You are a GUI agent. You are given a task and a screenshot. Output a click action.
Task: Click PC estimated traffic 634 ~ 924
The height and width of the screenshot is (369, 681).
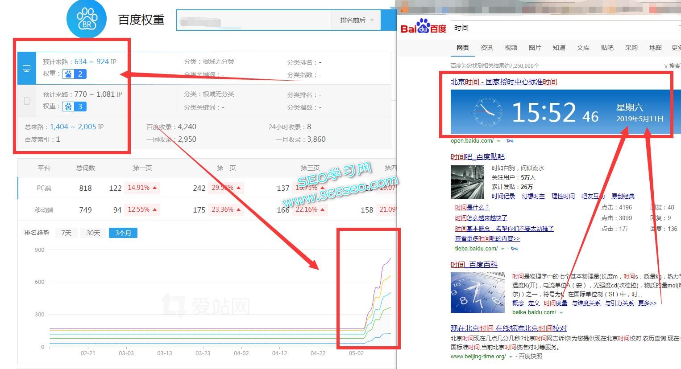coord(92,61)
